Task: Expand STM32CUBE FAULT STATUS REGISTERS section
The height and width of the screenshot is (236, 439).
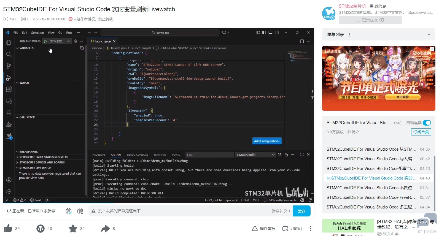Action: coord(42,157)
